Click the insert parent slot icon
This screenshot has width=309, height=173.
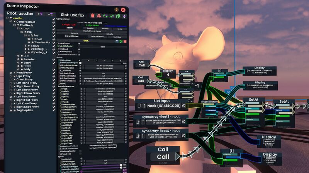pos(105,16)
